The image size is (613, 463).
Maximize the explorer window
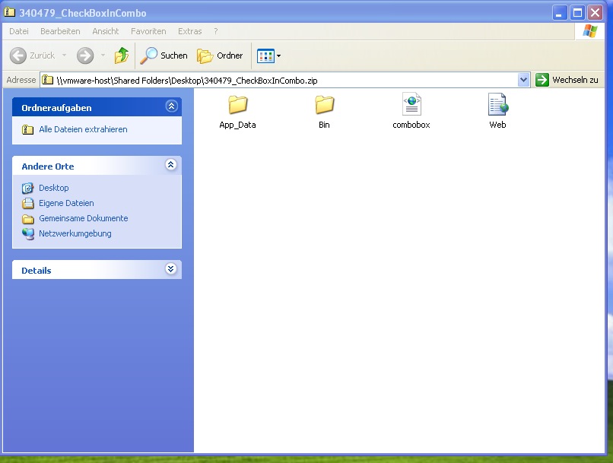point(577,13)
